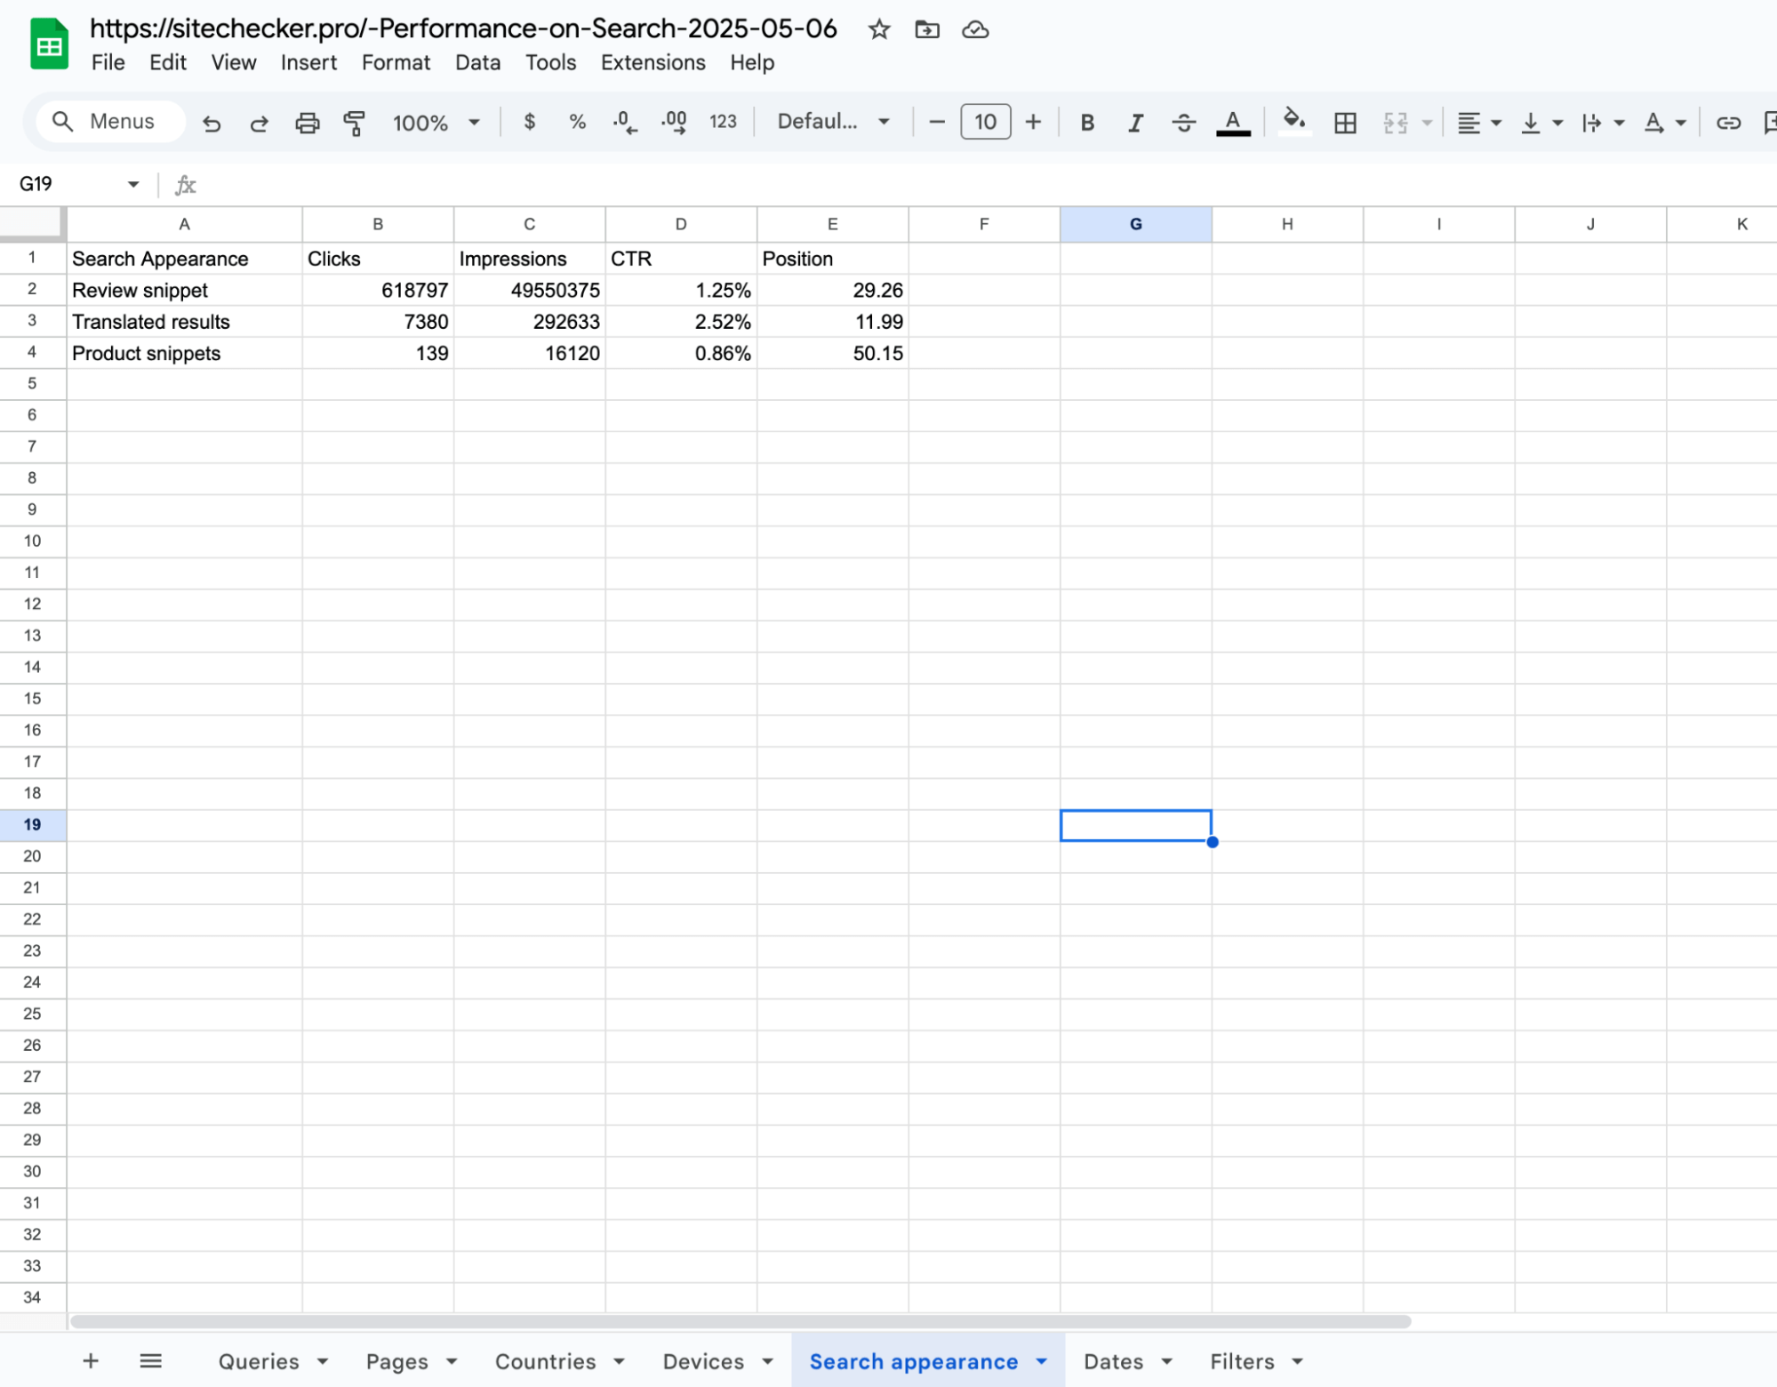The image size is (1777, 1387).
Task: Expand merge cells options arrow
Action: pos(1427,123)
